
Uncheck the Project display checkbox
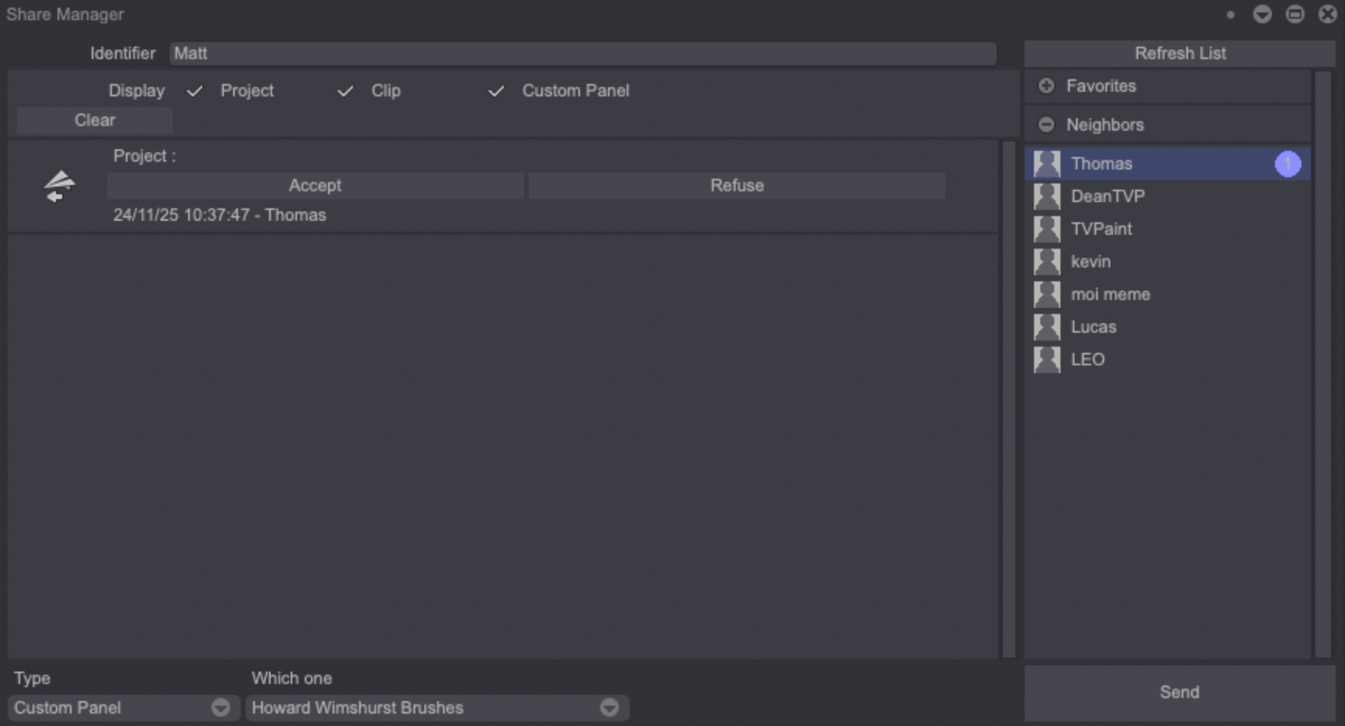tap(194, 91)
